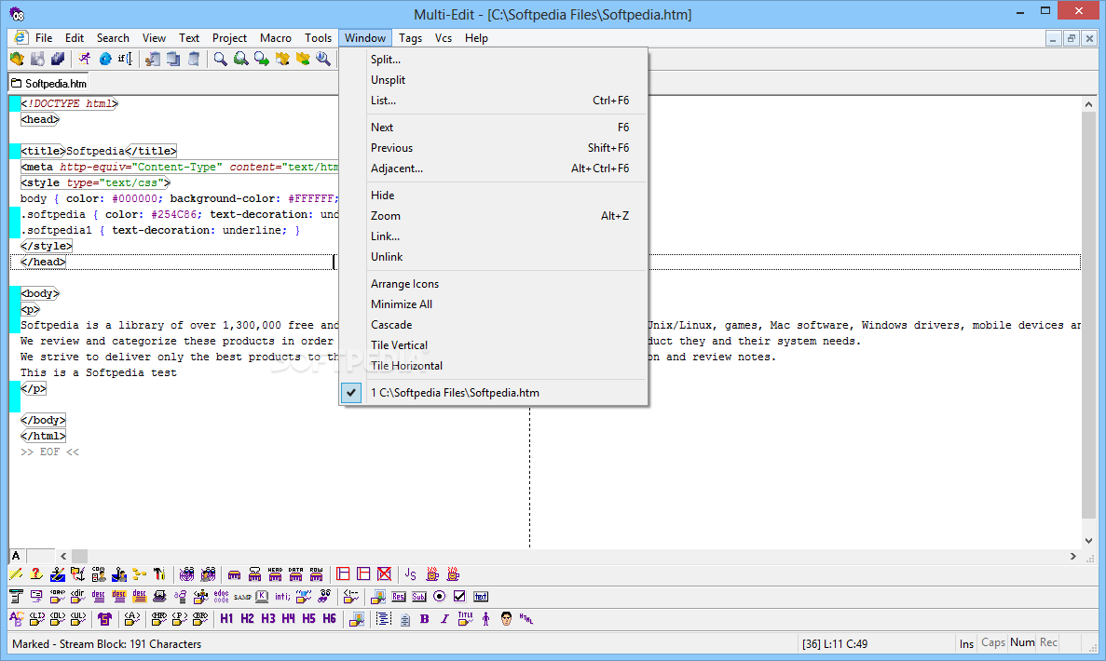Select checked window 1 Softpedia.htm entry
The image size is (1106, 661).
click(x=494, y=393)
